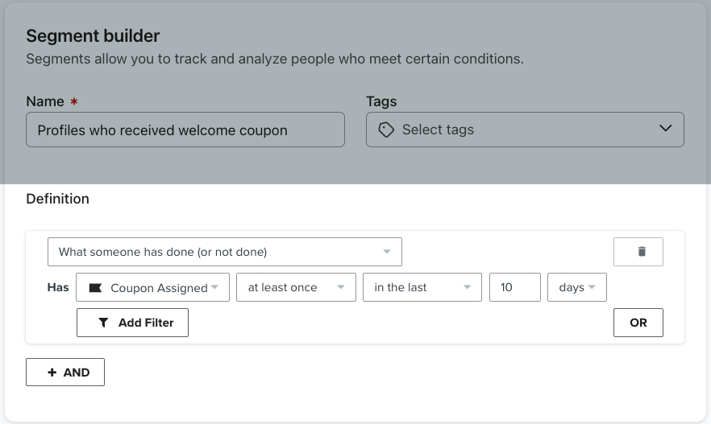Change the 'in the last' timeframe dropdown
The image size is (711, 424).
[421, 288]
